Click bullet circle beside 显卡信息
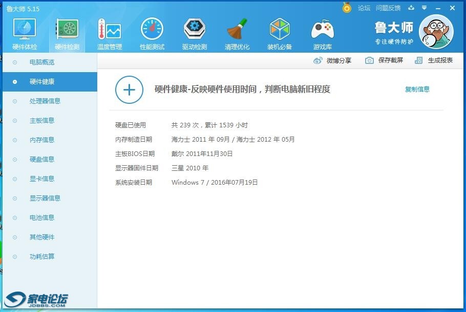The image size is (466, 312). (15, 179)
